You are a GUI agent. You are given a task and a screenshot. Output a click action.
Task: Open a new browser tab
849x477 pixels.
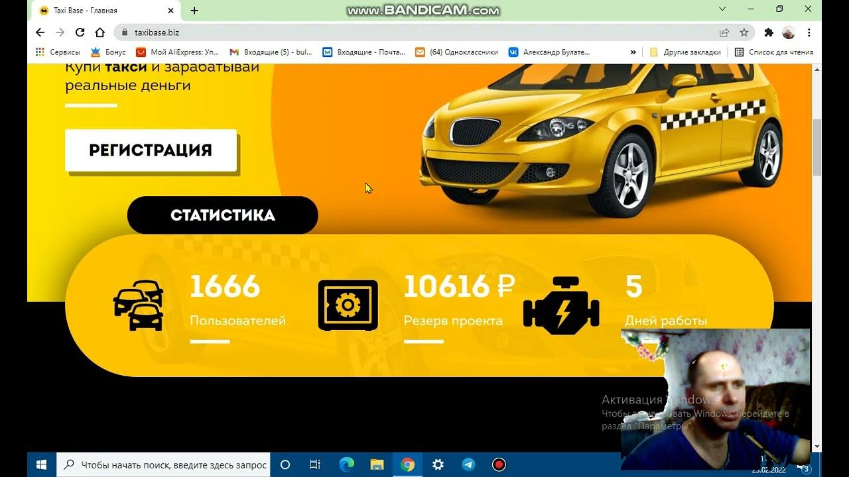coord(194,11)
